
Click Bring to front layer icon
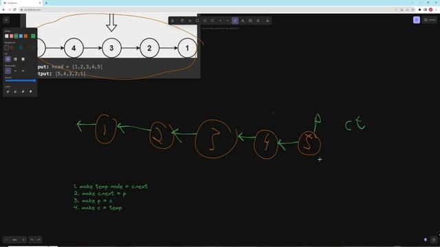click(30, 91)
